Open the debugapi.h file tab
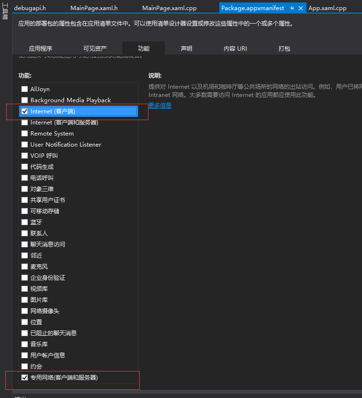Image resolution: width=362 pixels, height=398 pixels. (30, 8)
